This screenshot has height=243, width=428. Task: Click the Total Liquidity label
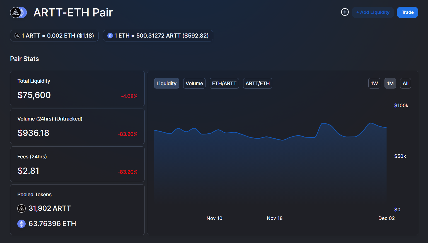coord(34,81)
